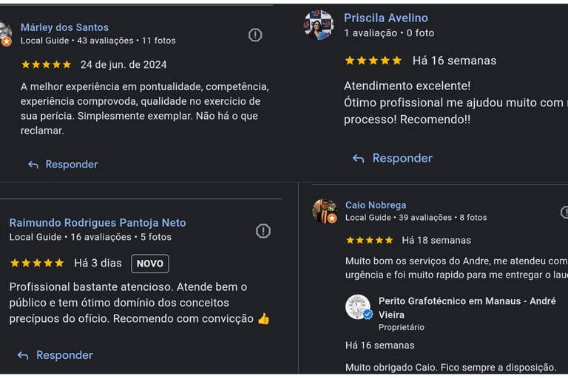
Task: Click five-star rating on Priscila's review
Action: click(373, 61)
